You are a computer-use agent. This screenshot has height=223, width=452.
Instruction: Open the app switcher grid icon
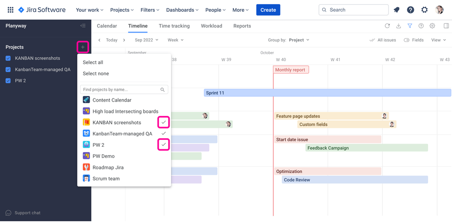tap(10, 10)
